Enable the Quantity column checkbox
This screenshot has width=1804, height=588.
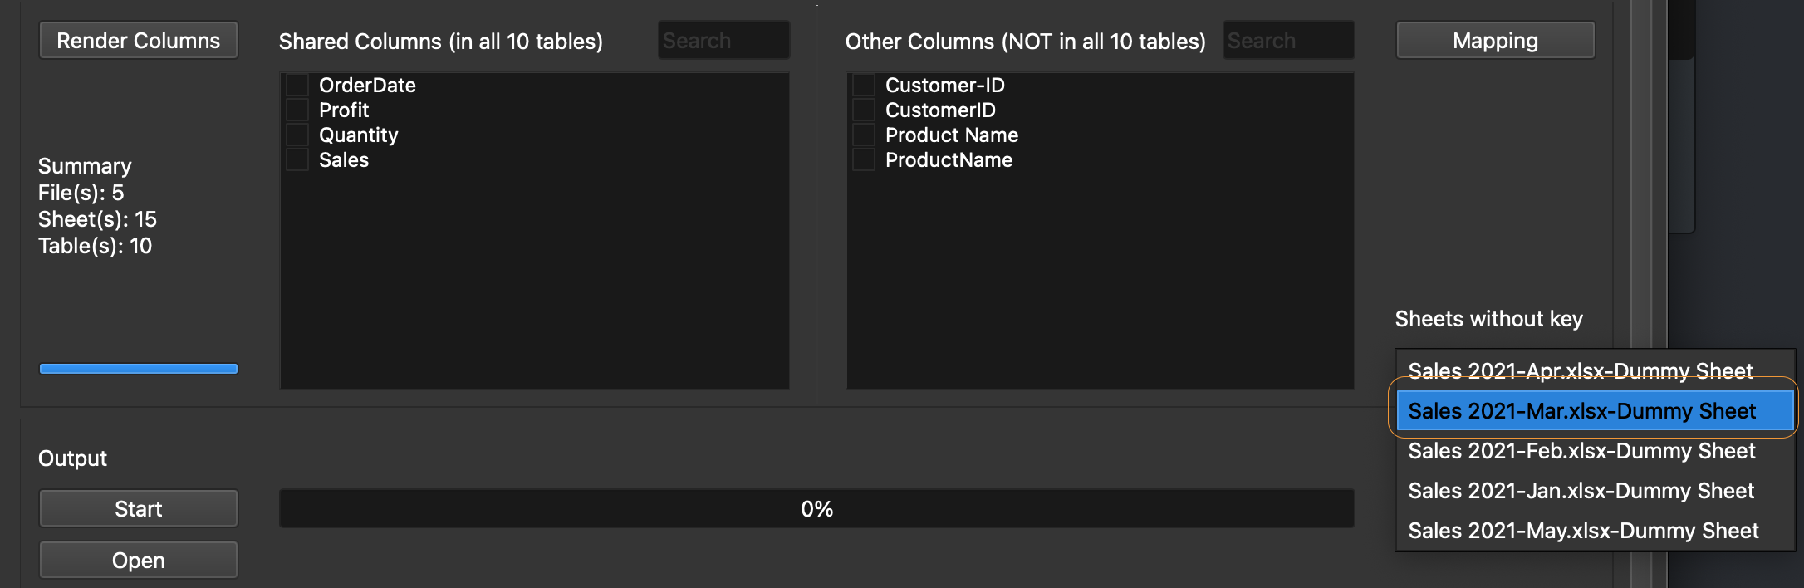point(297,135)
